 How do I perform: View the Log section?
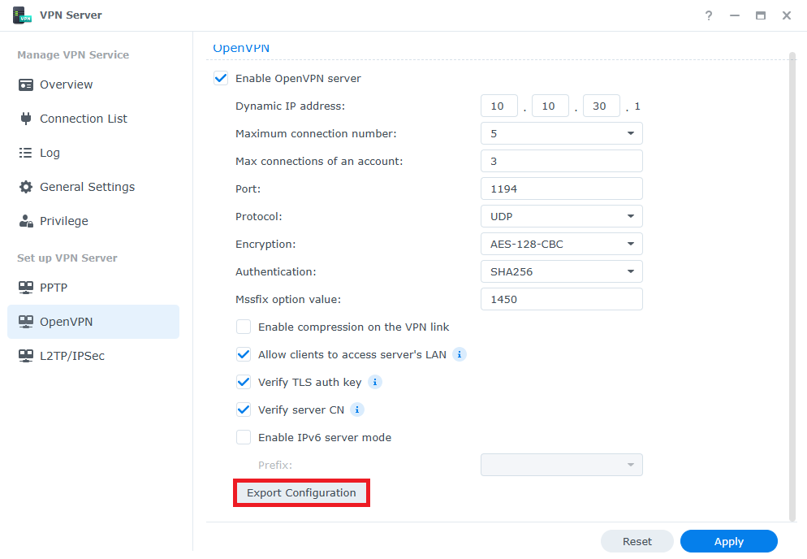tap(50, 153)
